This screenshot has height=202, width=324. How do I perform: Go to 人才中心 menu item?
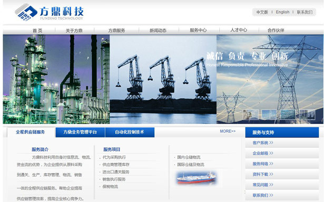coord(239,30)
